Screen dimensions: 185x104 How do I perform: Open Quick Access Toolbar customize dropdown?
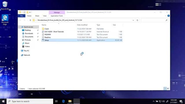click(30, 12)
